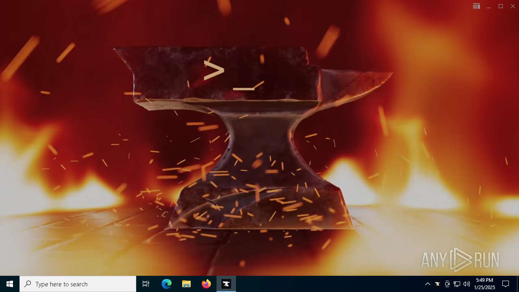Open File Explorer from the taskbar
Viewport: 519px width, 292px height.
pos(187,284)
